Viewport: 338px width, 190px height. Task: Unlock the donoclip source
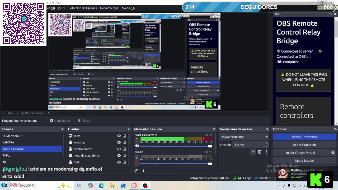125,142
